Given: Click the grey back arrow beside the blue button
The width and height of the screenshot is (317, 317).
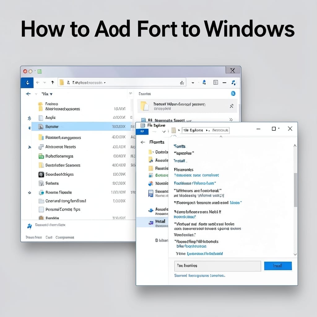Looking at the screenshot, I should (x=37, y=82).
